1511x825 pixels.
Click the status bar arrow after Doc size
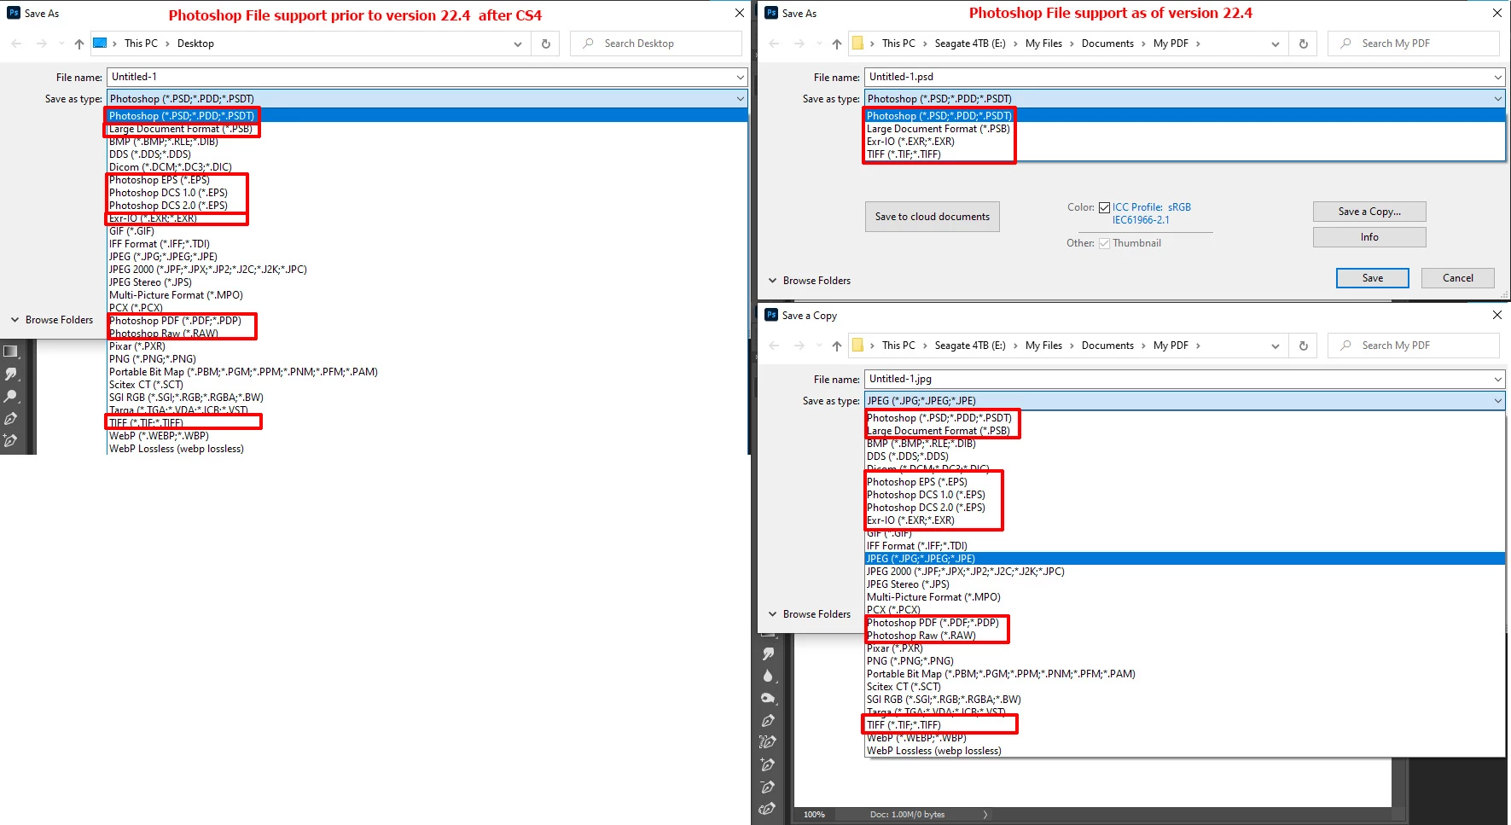pos(985,815)
